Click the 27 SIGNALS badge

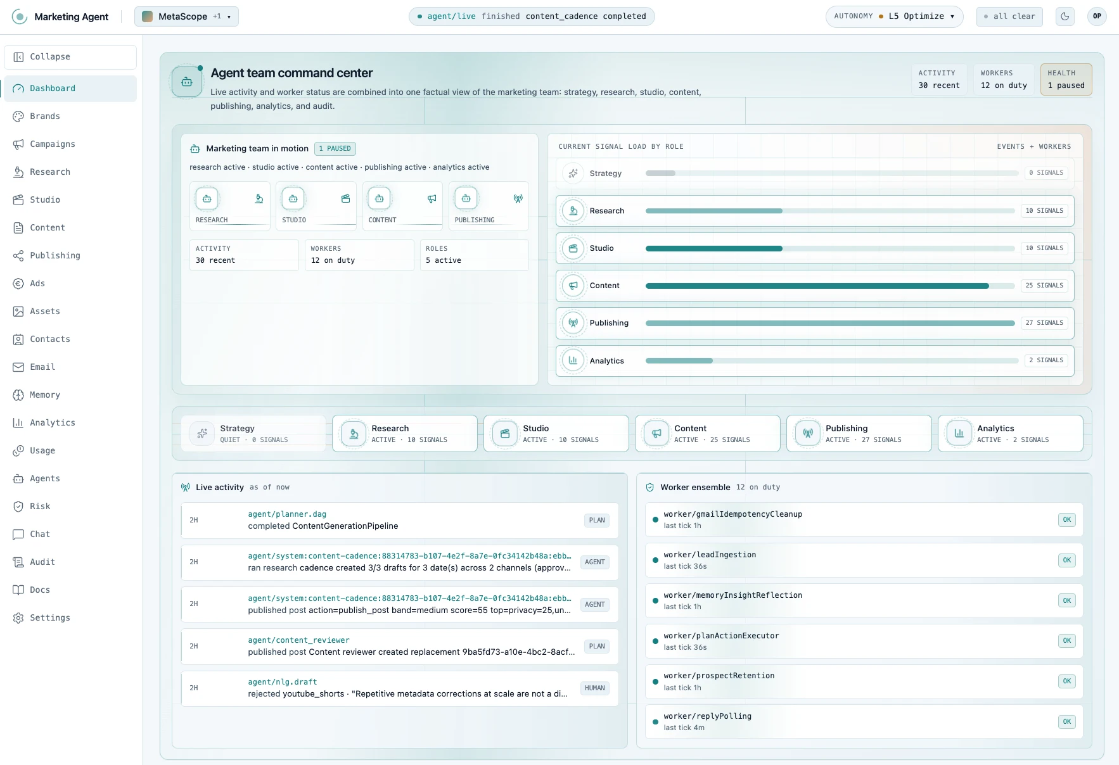pos(1044,323)
